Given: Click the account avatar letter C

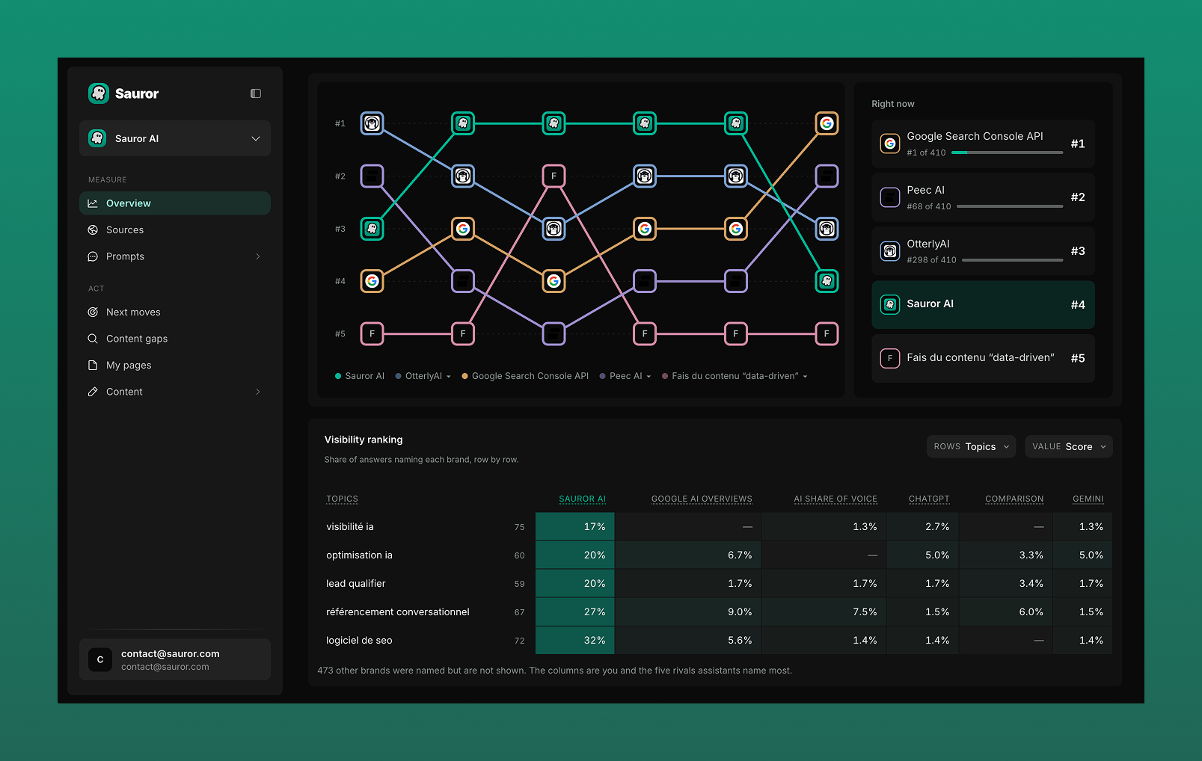Looking at the screenshot, I should [100, 659].
